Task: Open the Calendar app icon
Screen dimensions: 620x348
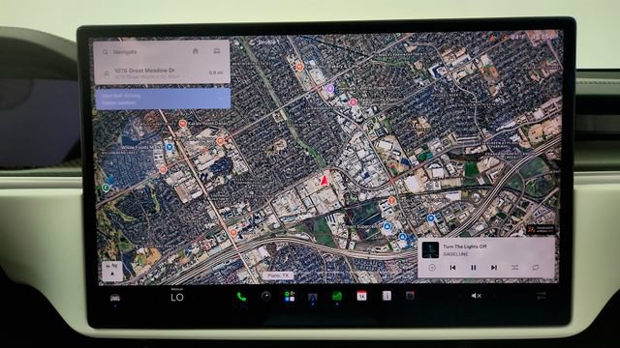Action: pos(361,296)
